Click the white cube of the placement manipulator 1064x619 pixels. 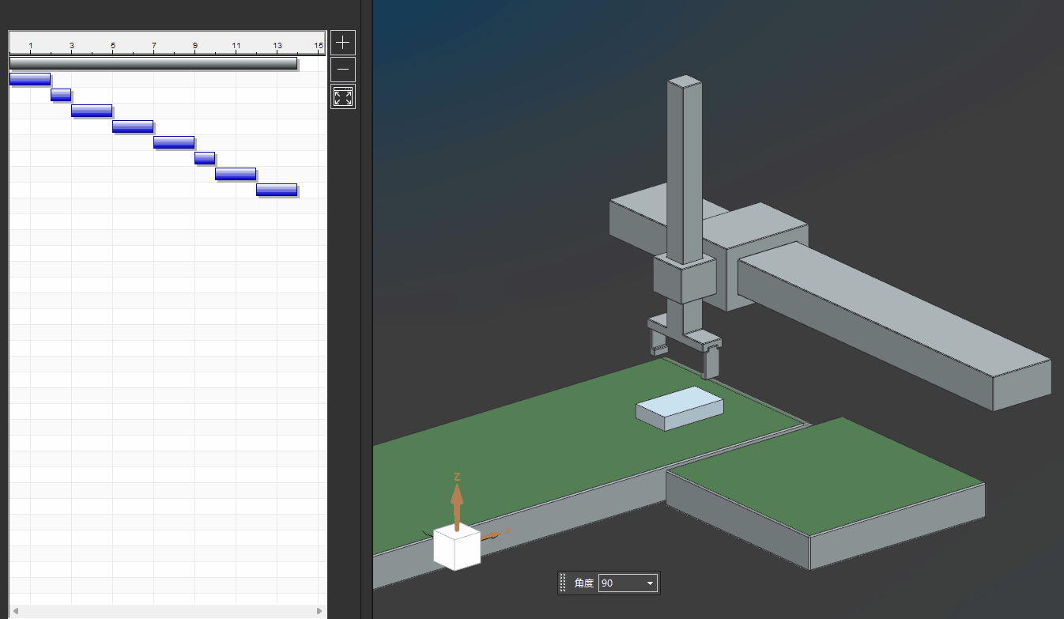click(x=457, y=545)
